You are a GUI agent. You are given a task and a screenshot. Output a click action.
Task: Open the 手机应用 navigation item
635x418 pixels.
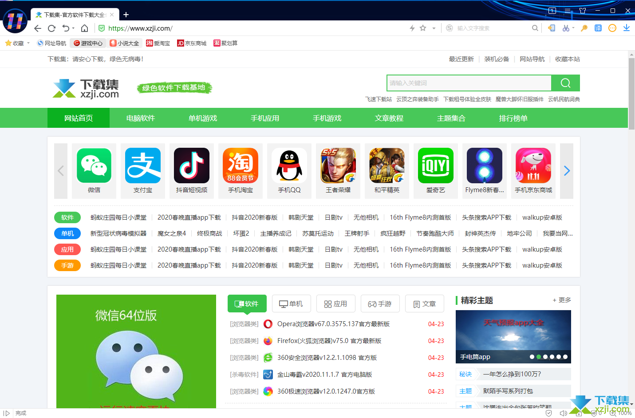point(265,118)
